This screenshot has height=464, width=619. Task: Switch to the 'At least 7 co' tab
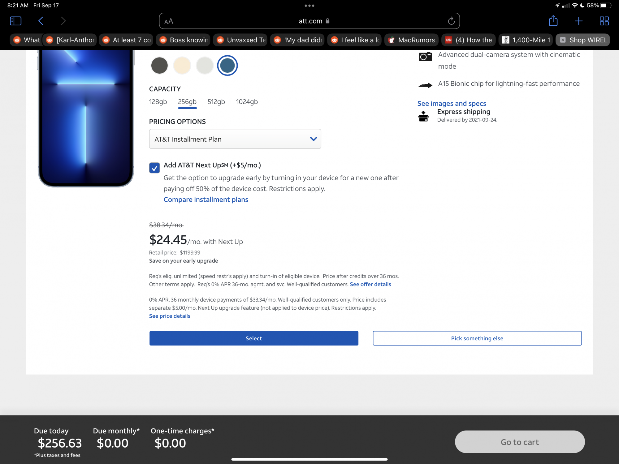coord(126,40)
